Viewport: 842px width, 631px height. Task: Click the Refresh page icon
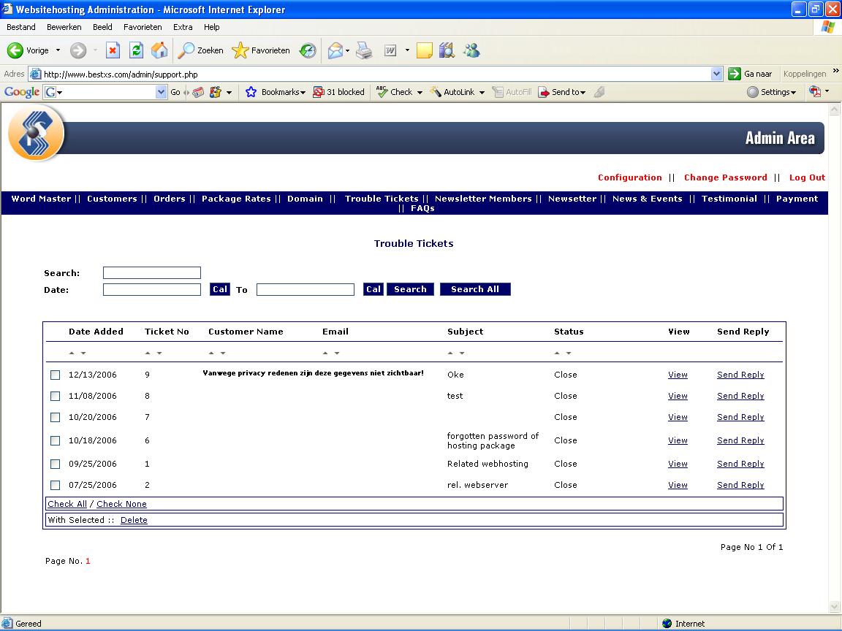coord(137,50)
